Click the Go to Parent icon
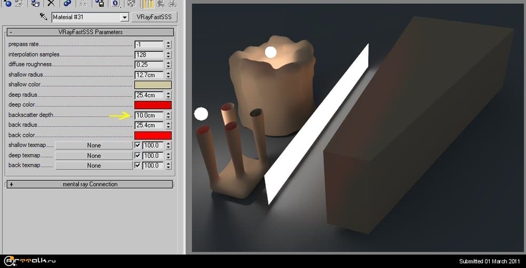This screenshot has width=526, height=268. coord(160,3)
